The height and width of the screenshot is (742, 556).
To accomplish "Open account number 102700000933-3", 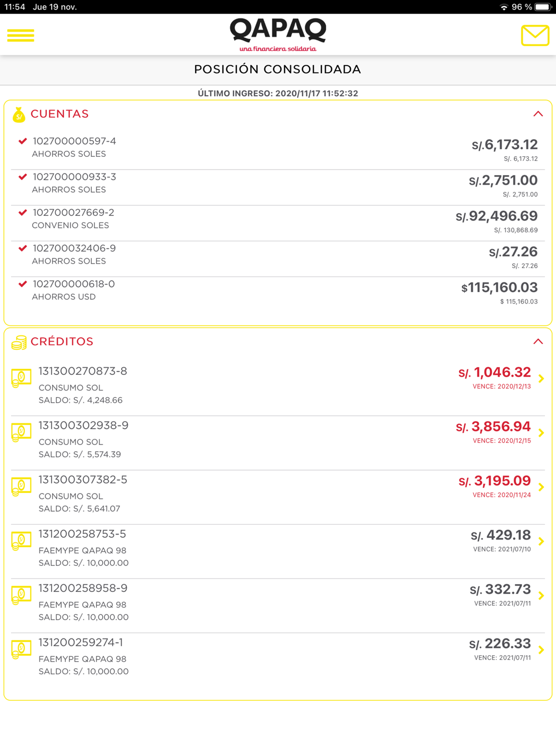I will click(x=75, y=177).
